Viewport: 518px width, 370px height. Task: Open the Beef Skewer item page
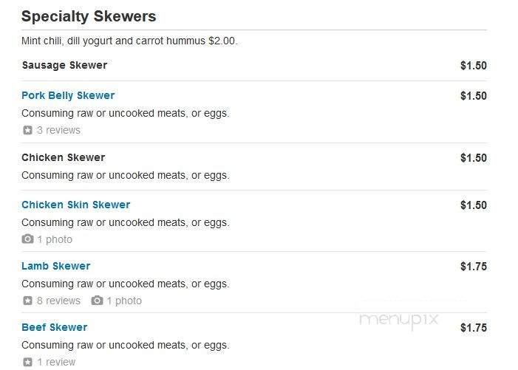click(x=55, y=327)
